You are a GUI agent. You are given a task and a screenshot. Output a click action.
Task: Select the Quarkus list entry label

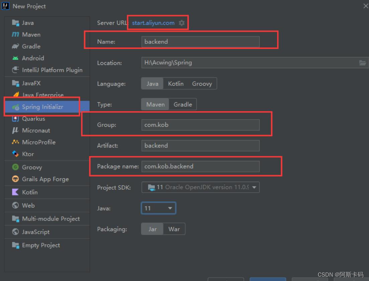(x=34, y=119)
